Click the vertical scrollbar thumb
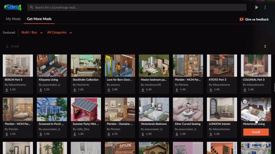275x154 pixels. [274, 87]
